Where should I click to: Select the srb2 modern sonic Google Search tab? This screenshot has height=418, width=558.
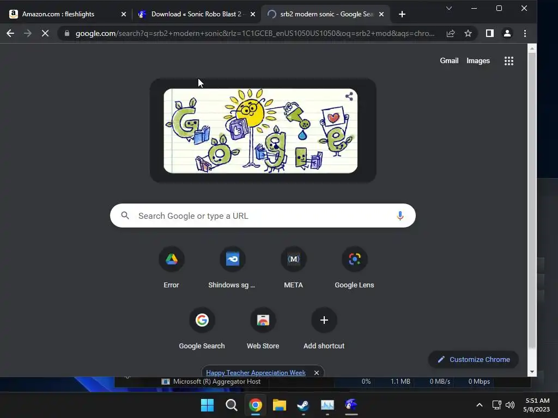pos(326,14)
